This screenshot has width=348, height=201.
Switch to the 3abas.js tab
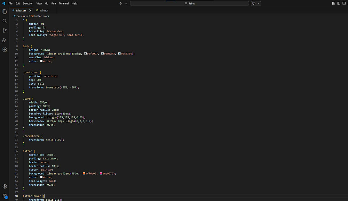(43, 10)
